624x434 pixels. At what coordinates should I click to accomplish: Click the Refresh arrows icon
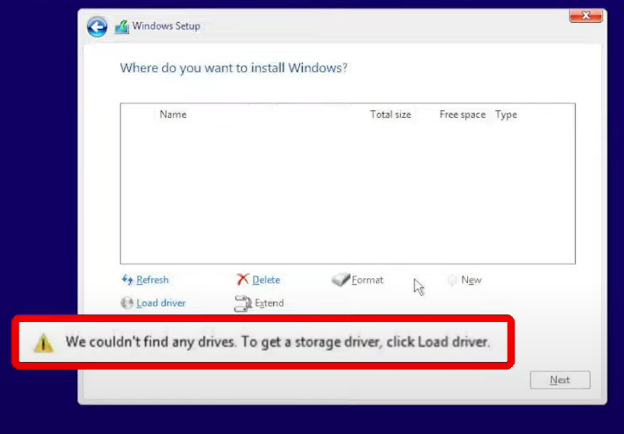click(x=127, y=280)
